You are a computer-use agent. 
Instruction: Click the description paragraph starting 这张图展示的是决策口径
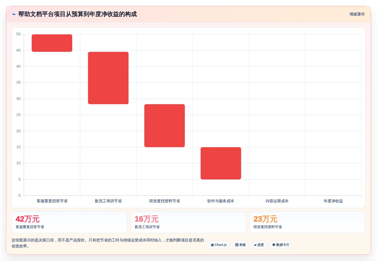click(x=108, y=243)
